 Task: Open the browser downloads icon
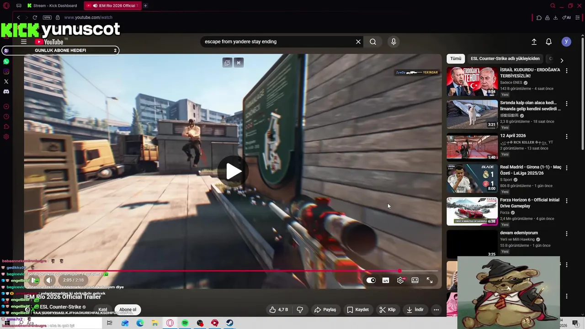click(555, 17)
